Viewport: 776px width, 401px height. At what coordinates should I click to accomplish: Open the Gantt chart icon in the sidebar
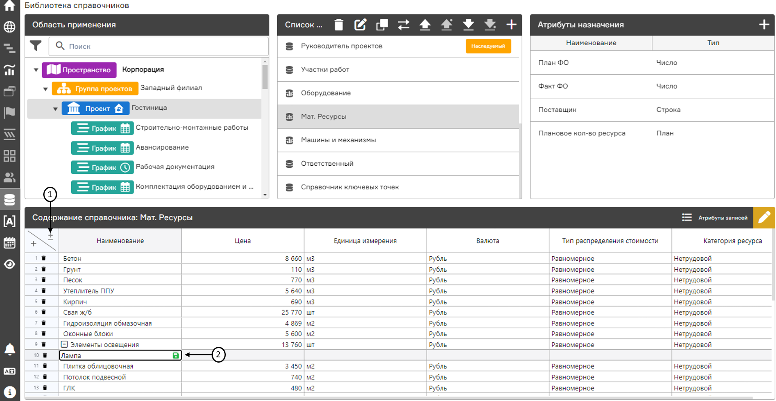(9, 49)
